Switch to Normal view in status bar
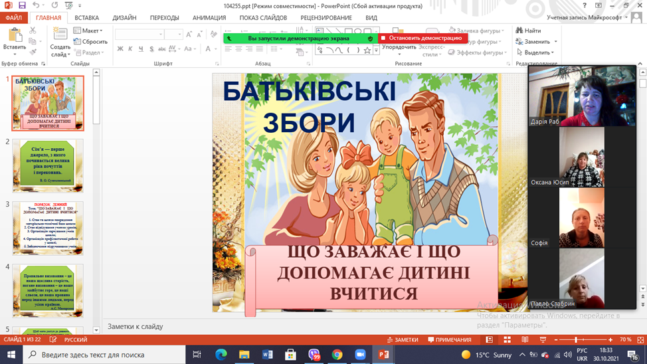Viewport: 647px width, 364px height. click(489, 339)
